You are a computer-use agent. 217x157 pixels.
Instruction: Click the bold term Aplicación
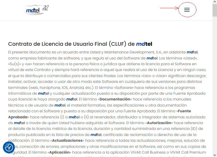[59, 152]
